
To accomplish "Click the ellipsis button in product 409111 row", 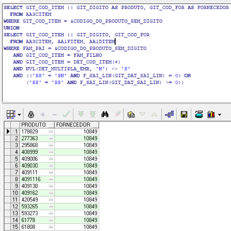I will (51, 173).
